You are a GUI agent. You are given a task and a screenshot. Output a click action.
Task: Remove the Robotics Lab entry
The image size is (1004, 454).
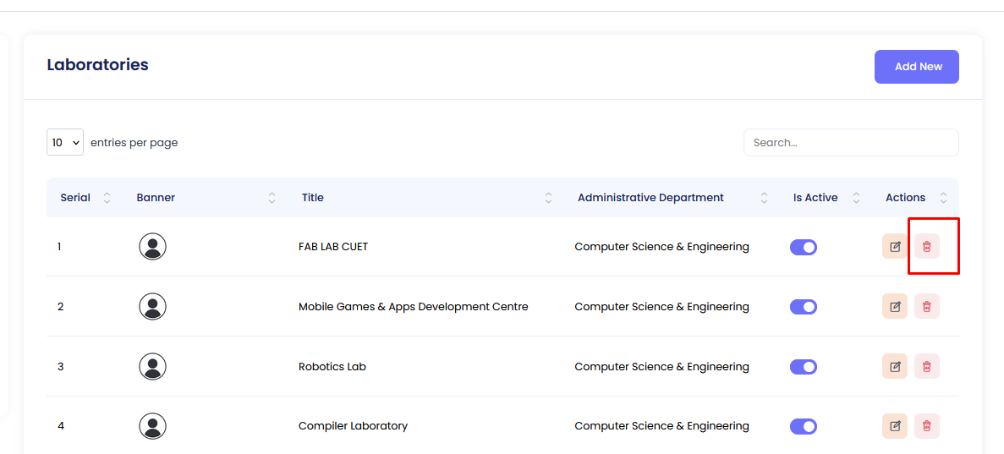[x=927, y=366]
